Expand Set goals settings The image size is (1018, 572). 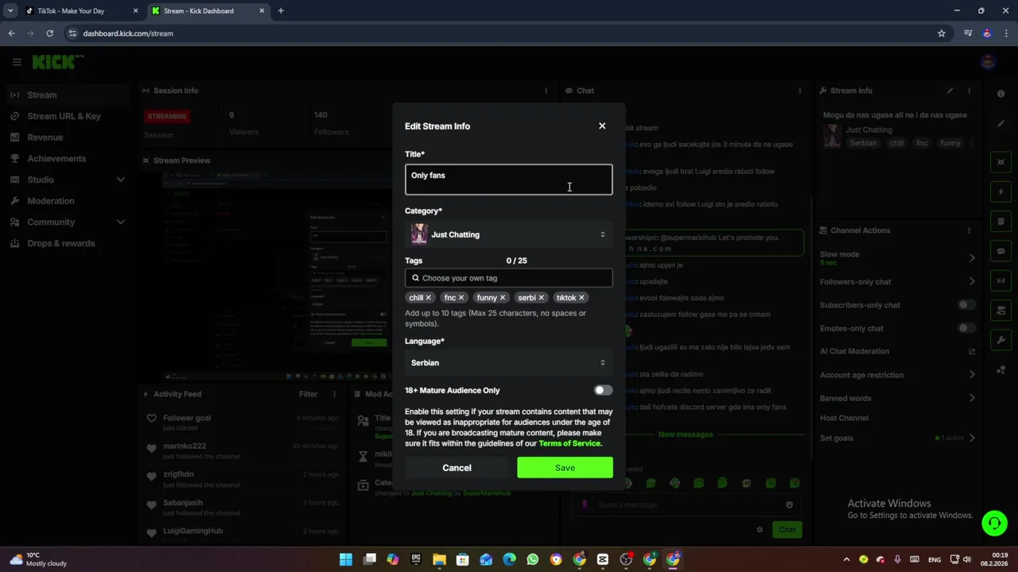[972, 438]
